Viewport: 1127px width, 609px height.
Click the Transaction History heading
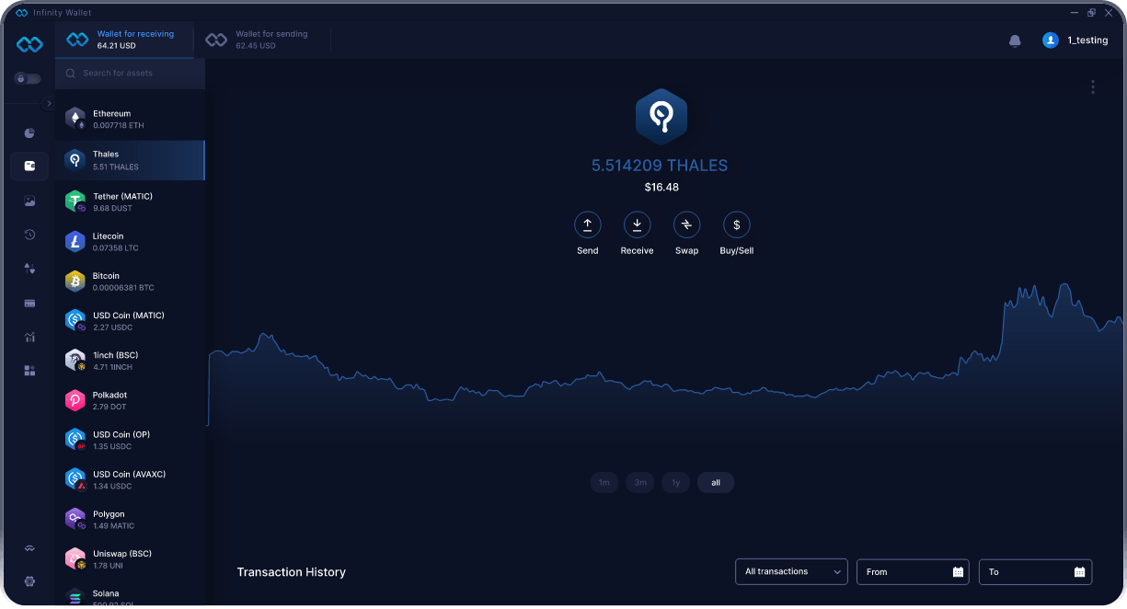[x=292, y=572]
